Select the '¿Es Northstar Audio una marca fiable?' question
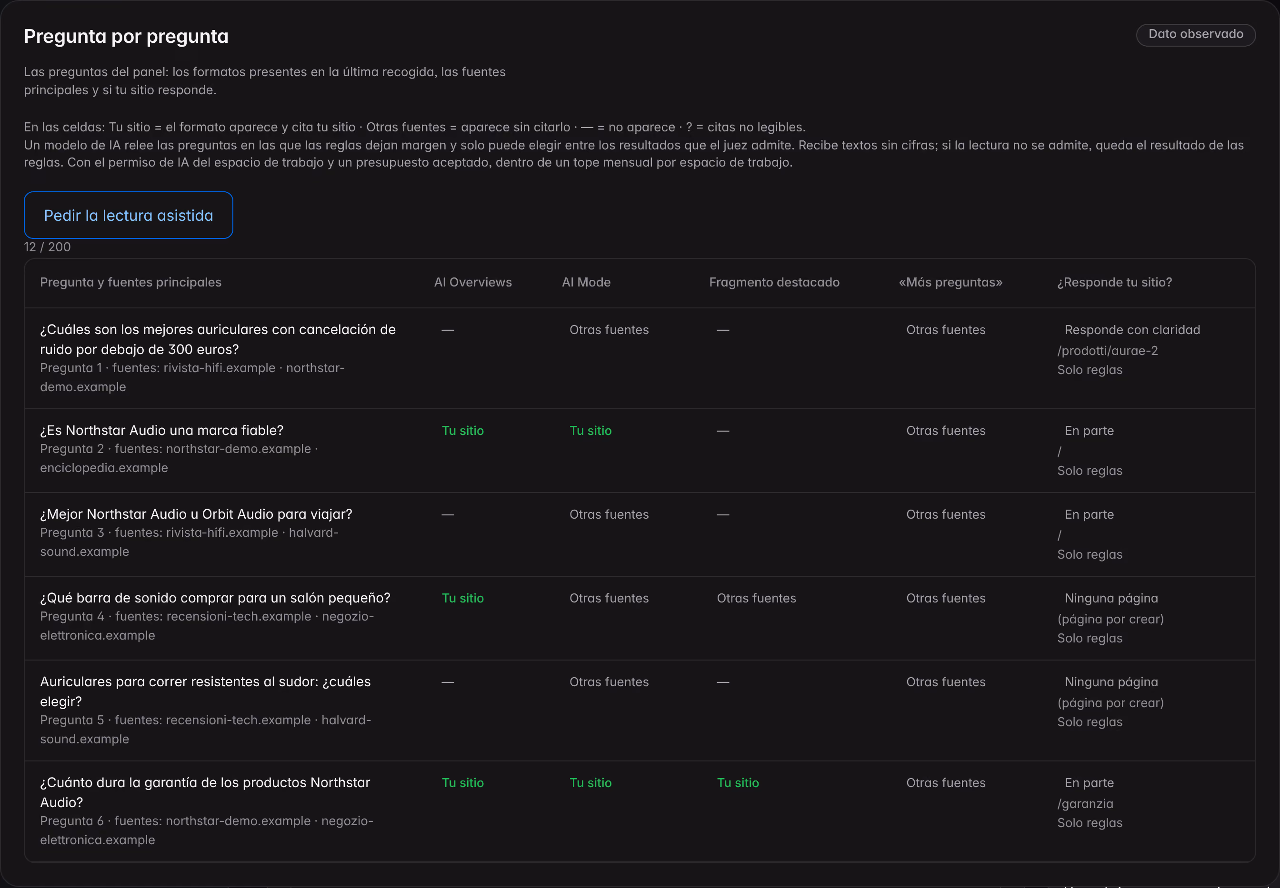Viewport: 1280px width, 888px height. pyautogui.click(x=161, y=431)
